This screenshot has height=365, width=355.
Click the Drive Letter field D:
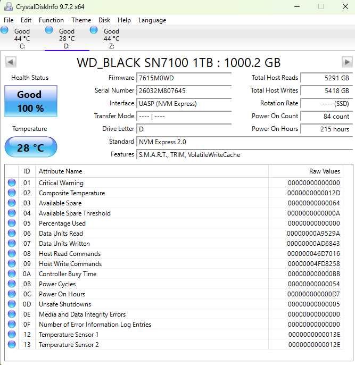(x=184, y=129)
